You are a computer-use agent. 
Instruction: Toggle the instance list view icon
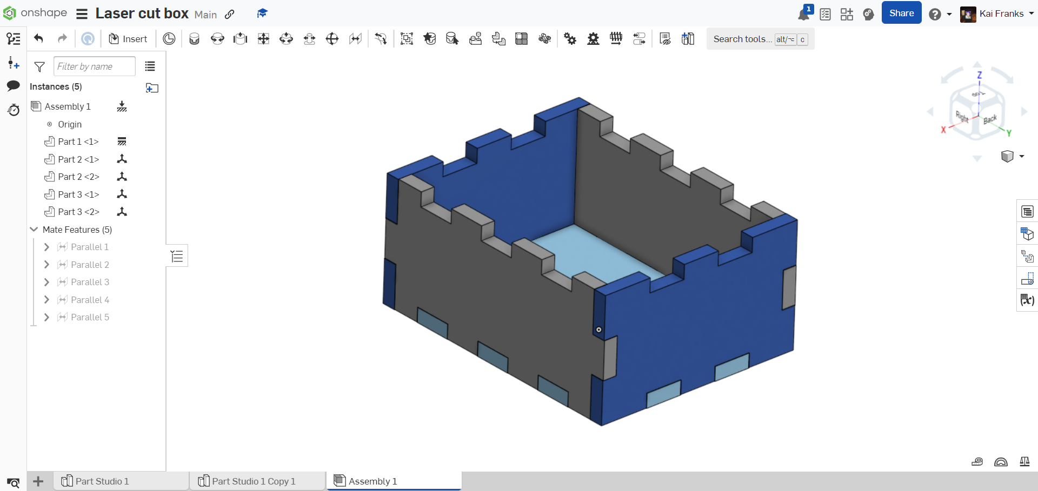(x=150, y=66)
